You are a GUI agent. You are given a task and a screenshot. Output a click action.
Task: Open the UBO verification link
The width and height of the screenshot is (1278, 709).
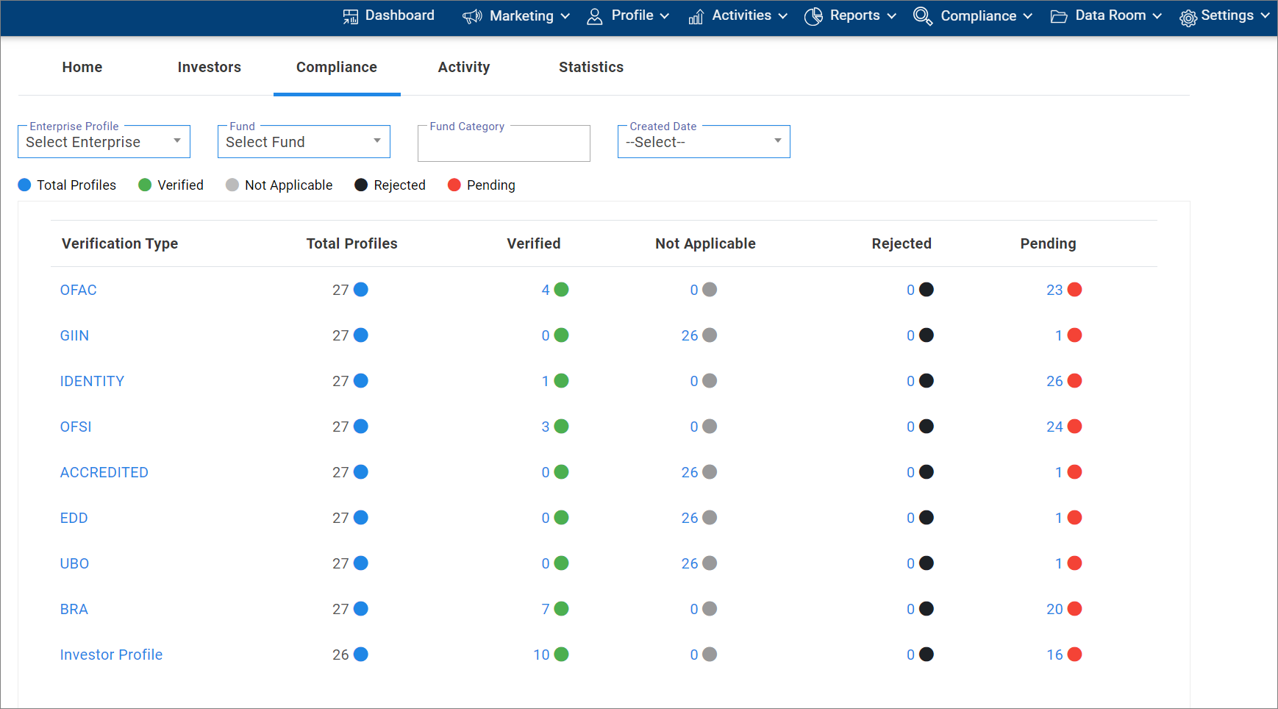pos(74,563)
